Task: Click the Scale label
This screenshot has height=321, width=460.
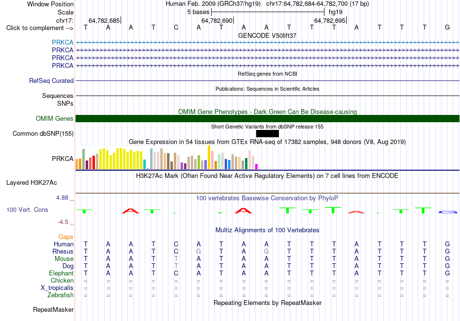Action: pyautogui.click(x=65, y=12)
